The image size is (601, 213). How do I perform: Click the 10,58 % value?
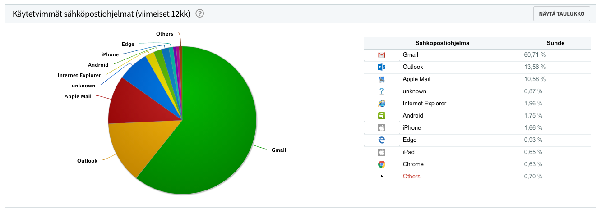coord(535,79)
